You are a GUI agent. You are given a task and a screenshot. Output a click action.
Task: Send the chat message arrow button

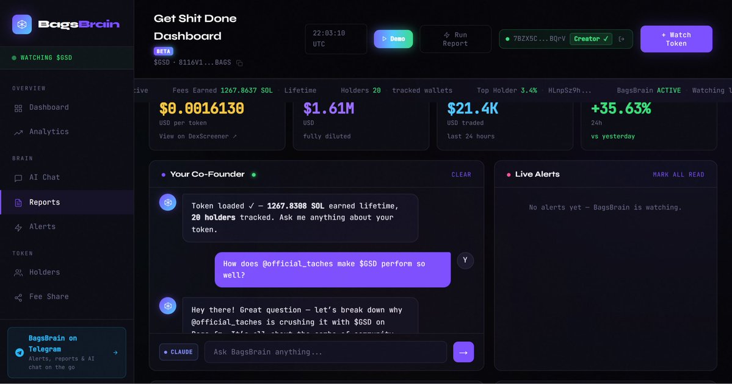[x=463, y=352]
